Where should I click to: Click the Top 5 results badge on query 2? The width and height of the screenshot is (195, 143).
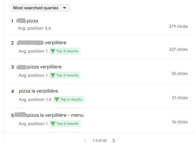click(65, 51)
